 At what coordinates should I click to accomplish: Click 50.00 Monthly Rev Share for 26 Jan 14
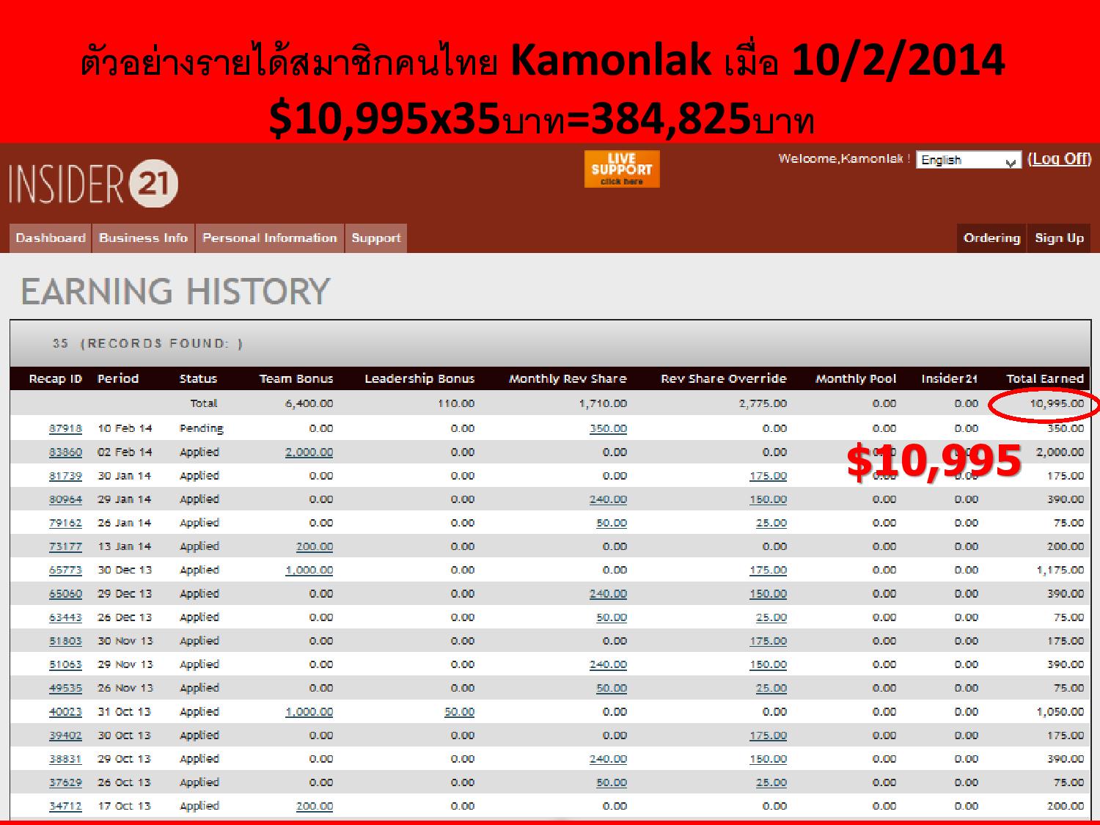(x=612, y=523)
